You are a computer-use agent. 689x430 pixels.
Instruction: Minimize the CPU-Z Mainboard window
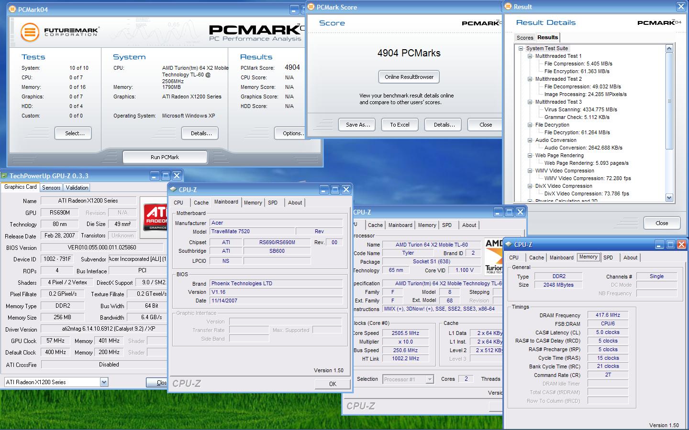(324, 189)
